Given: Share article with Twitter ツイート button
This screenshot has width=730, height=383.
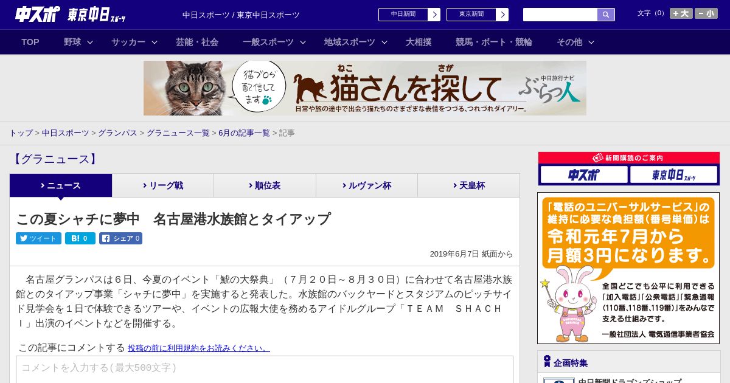Looking at the screenshot, I should 38,238.
